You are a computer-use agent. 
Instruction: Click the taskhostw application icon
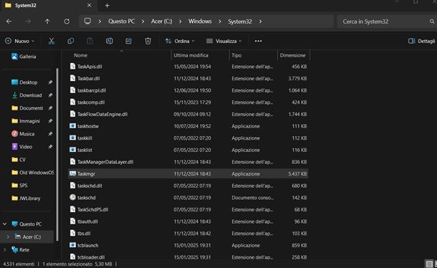tap(72, 126)
